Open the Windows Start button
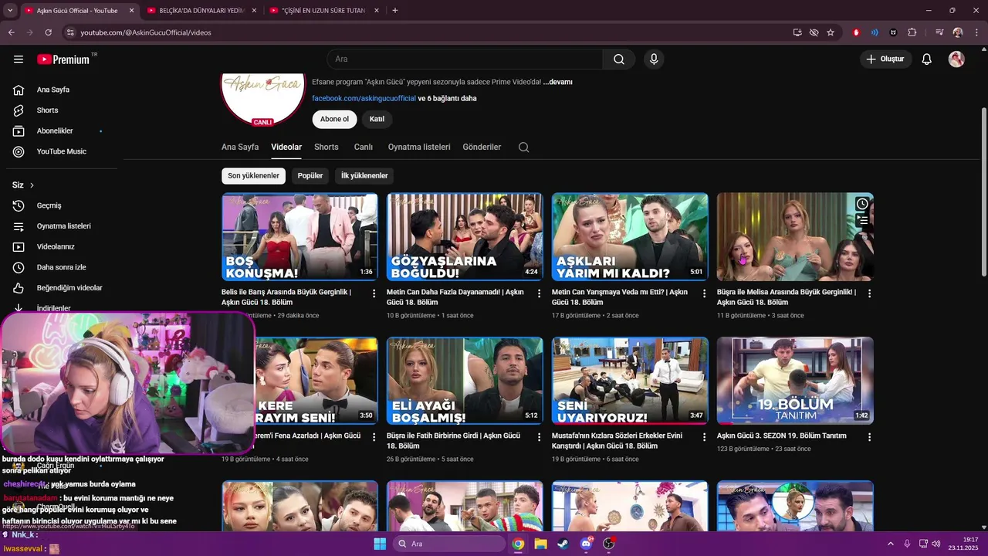 380,544
